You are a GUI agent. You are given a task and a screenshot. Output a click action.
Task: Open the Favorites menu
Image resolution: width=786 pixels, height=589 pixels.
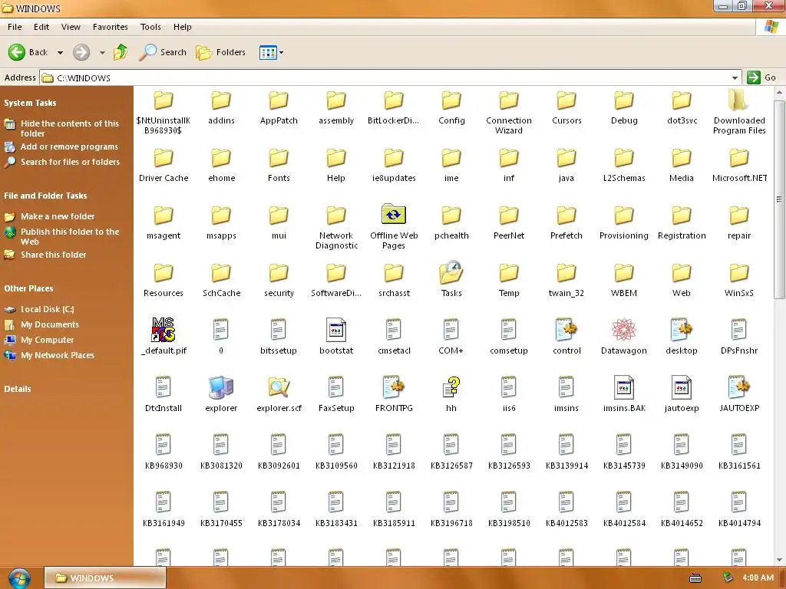coord(111,27)
